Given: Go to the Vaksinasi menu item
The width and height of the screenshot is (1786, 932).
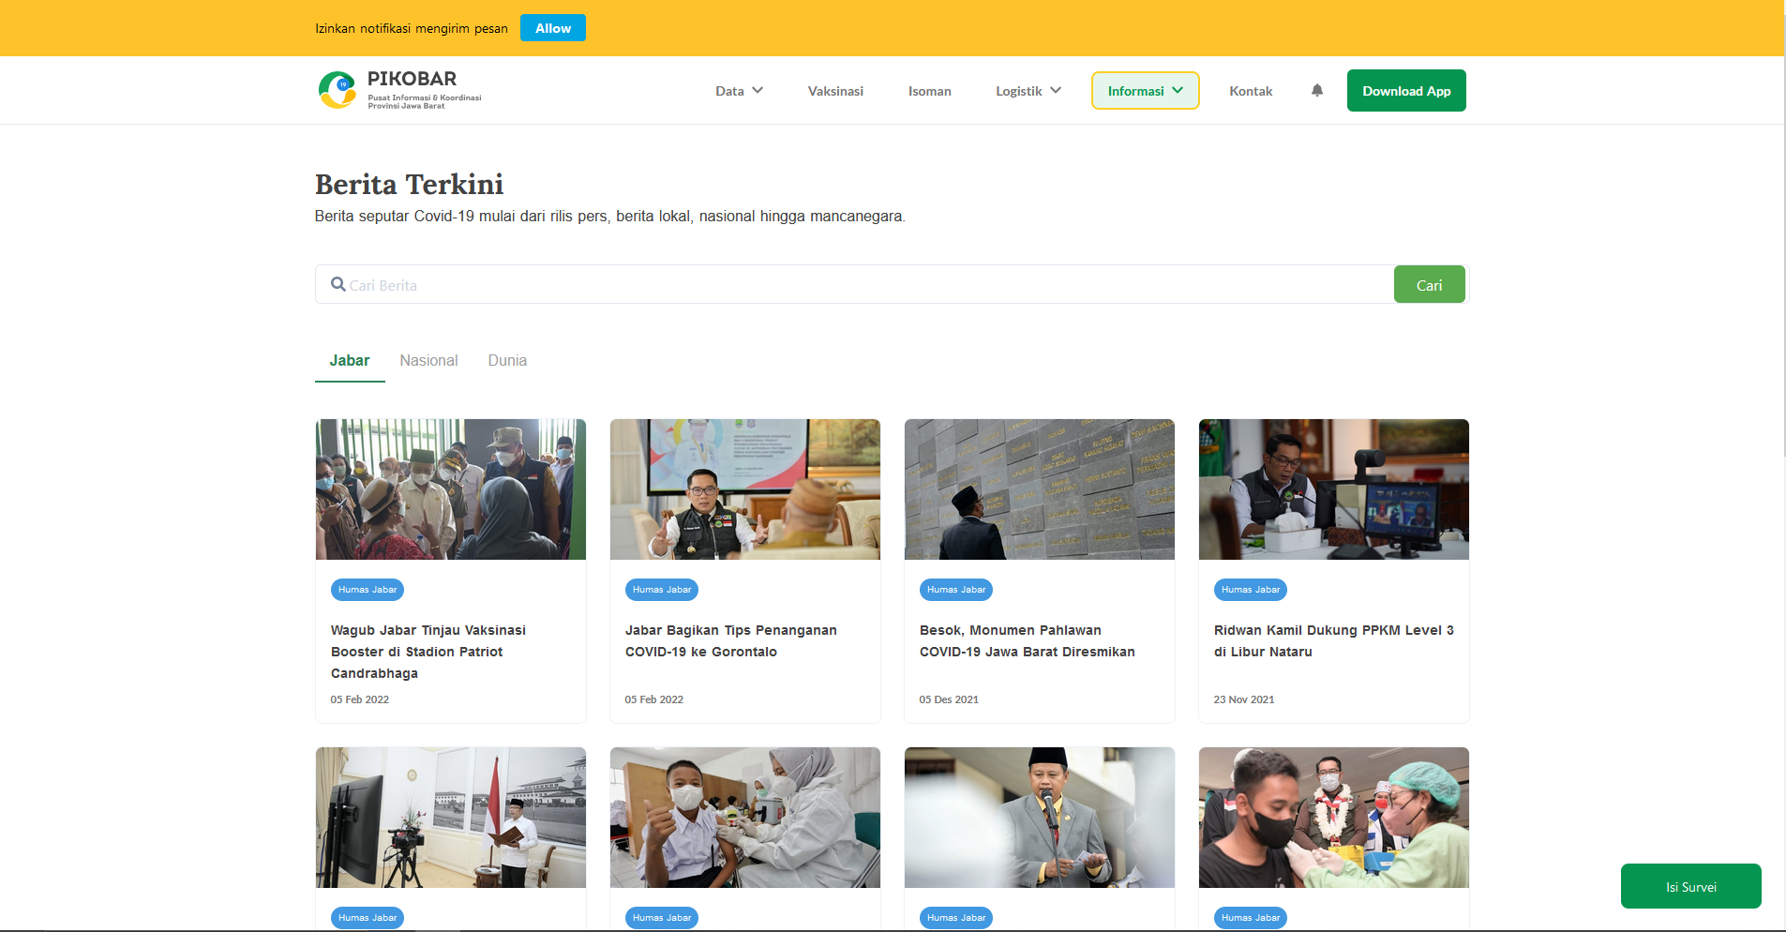Looking at the screenshot, I should point(835,91).
